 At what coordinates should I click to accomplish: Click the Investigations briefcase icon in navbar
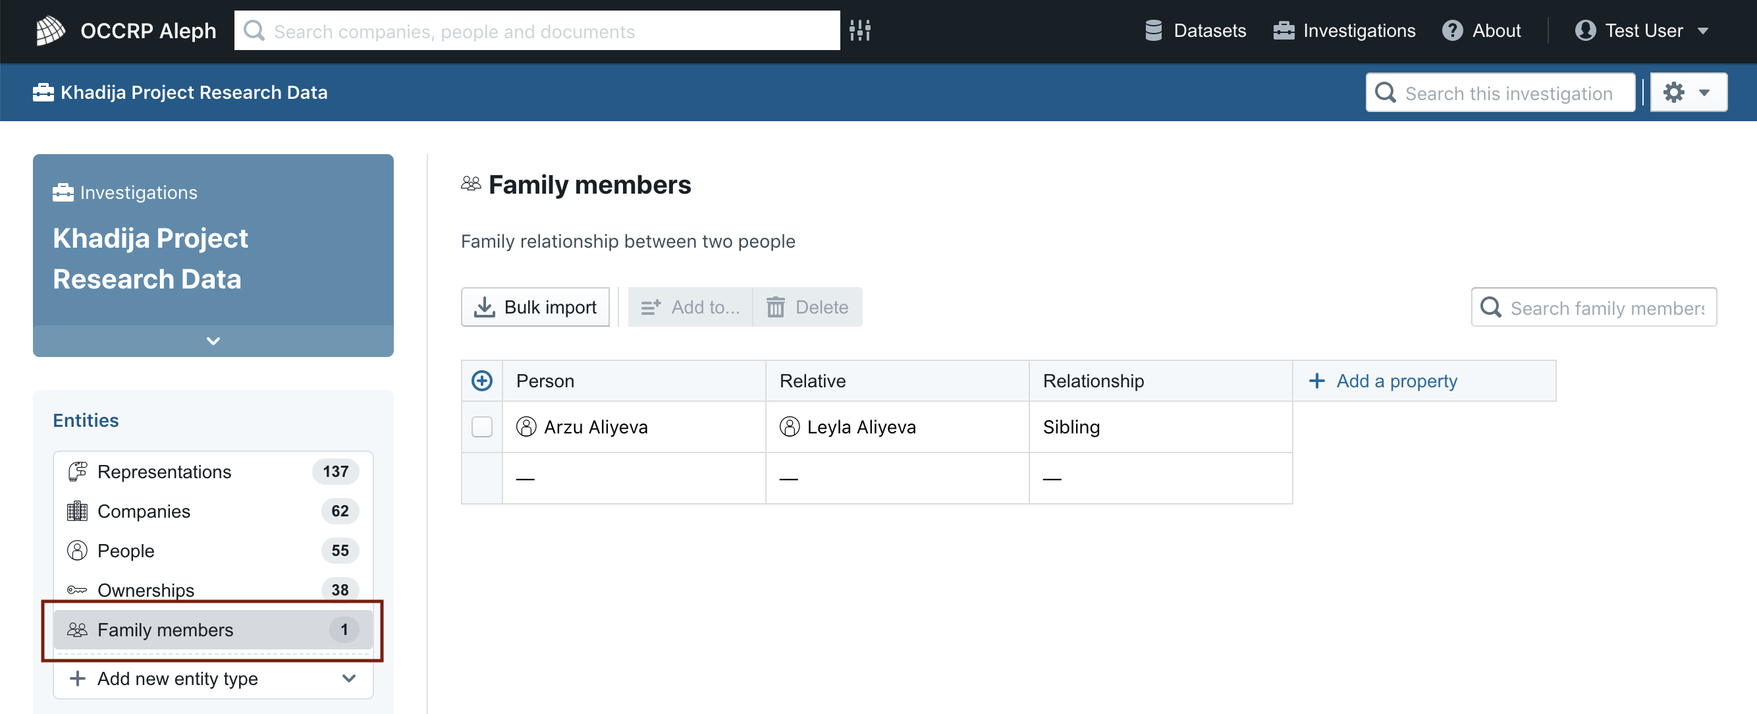(1284, 31)
